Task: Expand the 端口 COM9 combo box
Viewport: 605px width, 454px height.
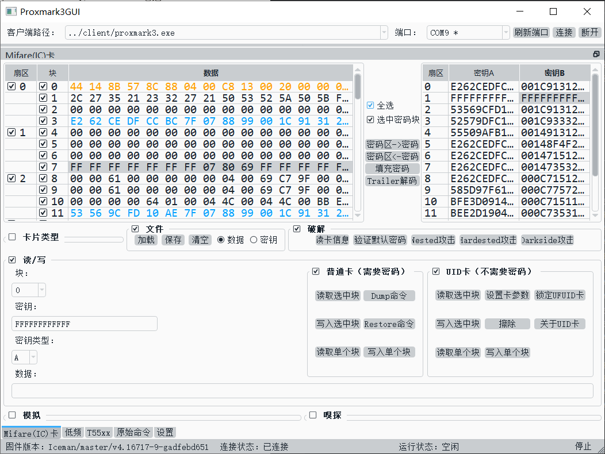Action: coord(506,33)
